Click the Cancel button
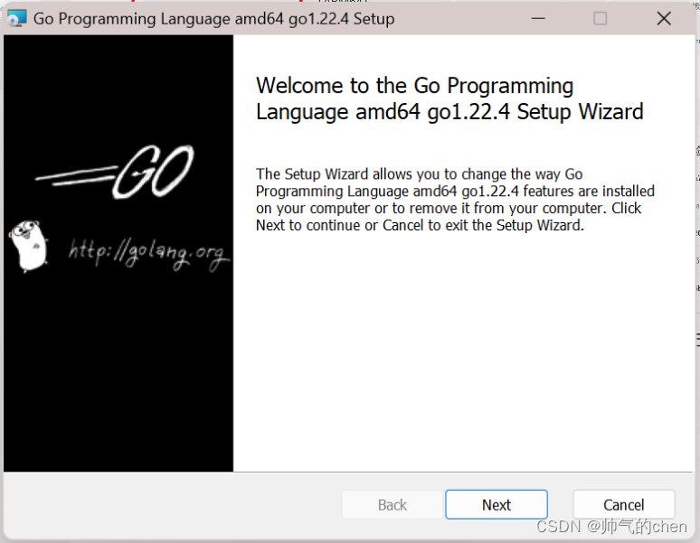The image size is (700, 543). 624,505
